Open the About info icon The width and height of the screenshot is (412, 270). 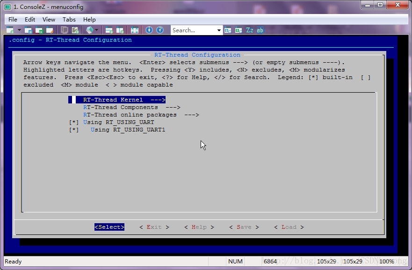(x=149, y=30)
